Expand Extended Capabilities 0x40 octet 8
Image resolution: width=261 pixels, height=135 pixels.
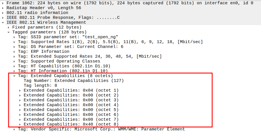(20, 124)
